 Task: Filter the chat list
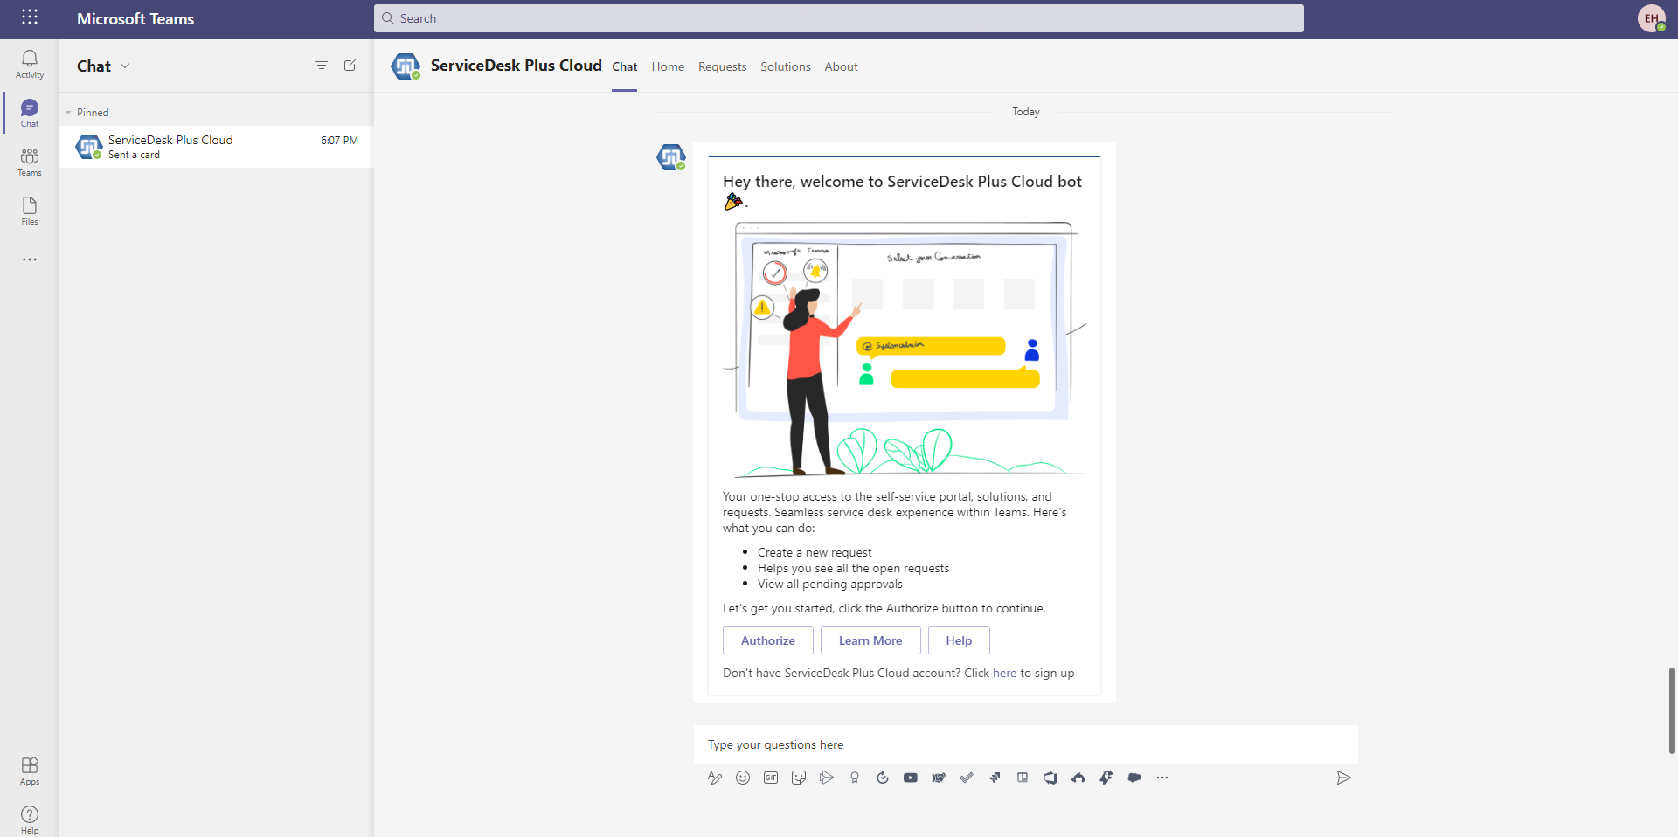(322, 66)
